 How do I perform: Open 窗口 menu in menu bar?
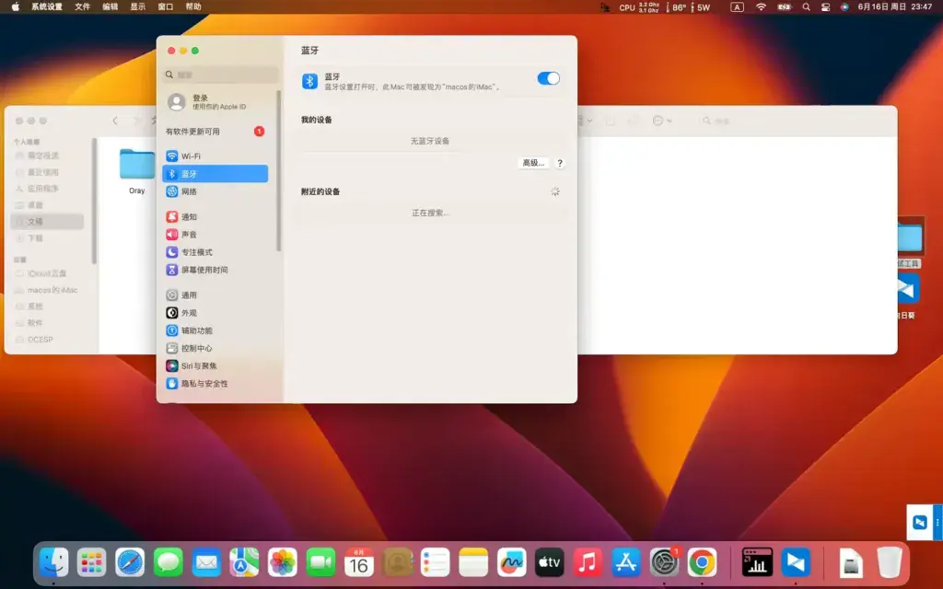pyautogui.click(x=166, y=6)
